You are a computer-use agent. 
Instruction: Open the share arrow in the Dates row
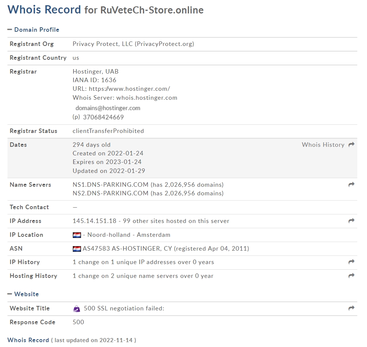[x=351, y=145]
